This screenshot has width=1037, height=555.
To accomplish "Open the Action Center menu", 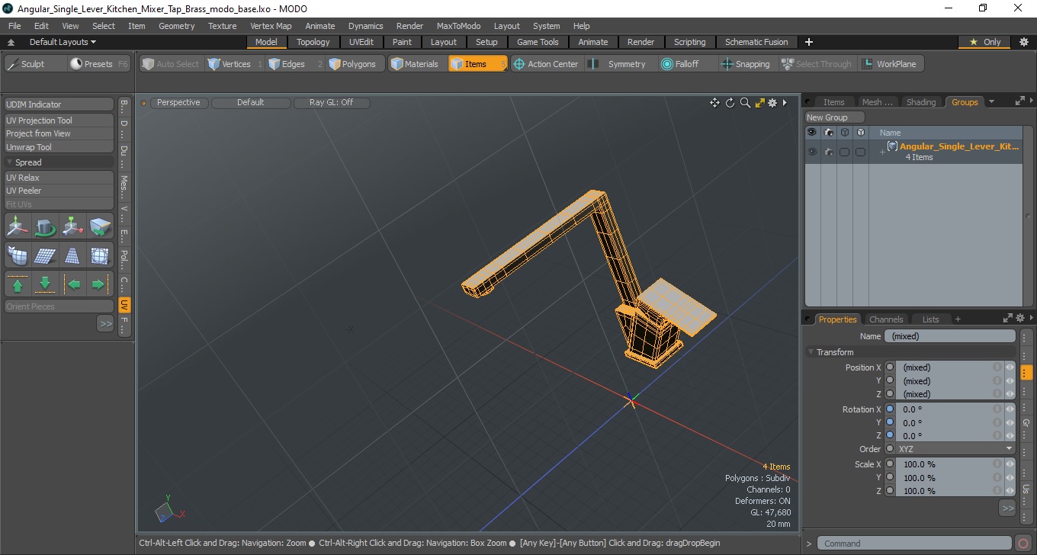I will (546, 64).
